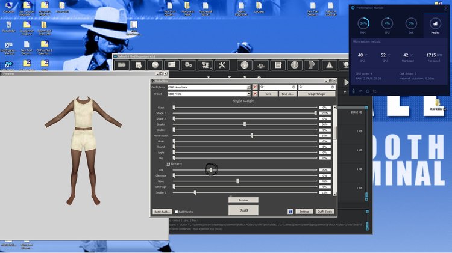Click the Gone 45% value field

(x=325, y=181)
